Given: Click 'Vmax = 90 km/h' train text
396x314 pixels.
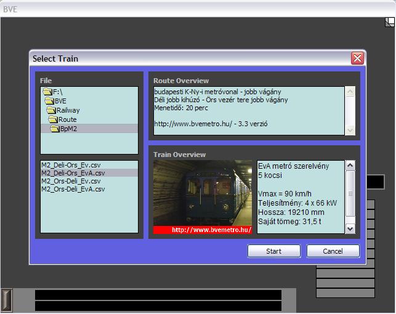Looking at the screenshot, I should 285,194.
